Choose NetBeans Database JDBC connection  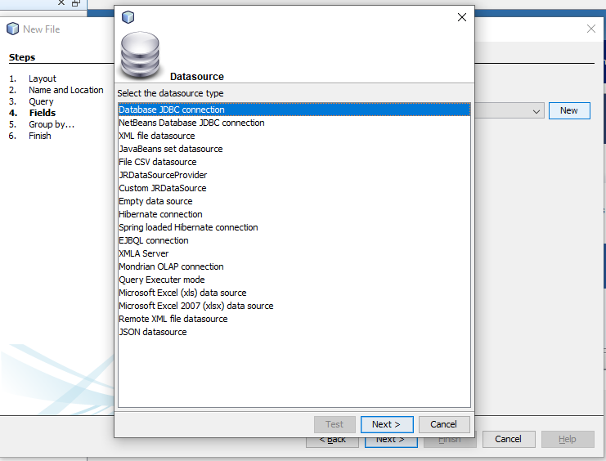tap(294, 123)
